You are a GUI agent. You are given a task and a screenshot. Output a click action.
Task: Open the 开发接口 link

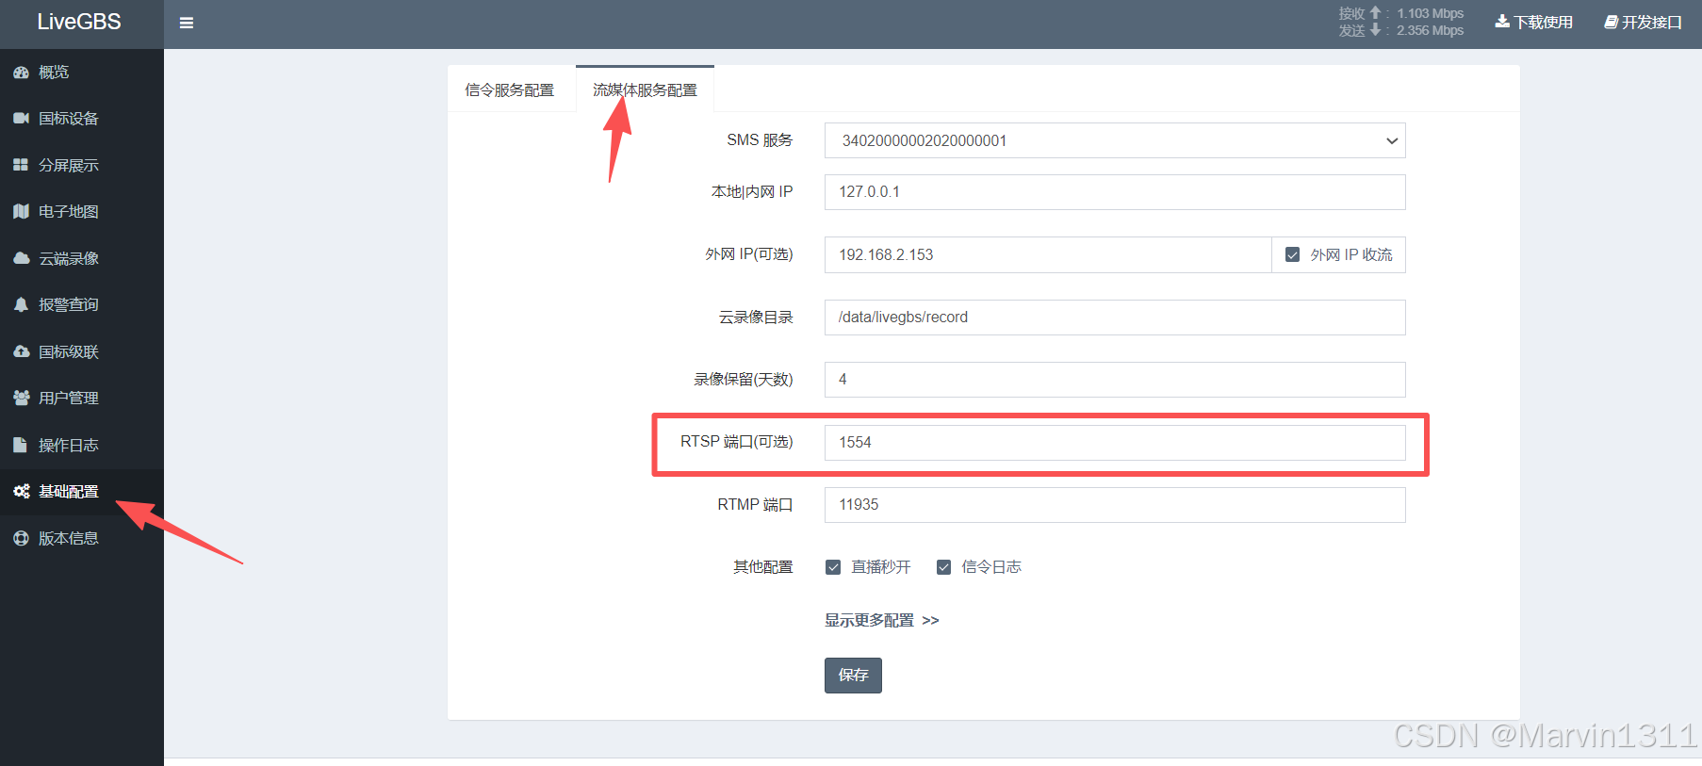pyautogui.click(x=1644, y=22)
